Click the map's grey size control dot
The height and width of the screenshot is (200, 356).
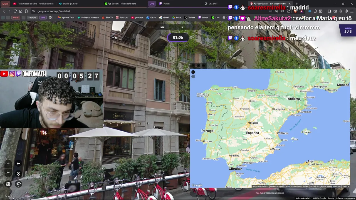(193, 76)
